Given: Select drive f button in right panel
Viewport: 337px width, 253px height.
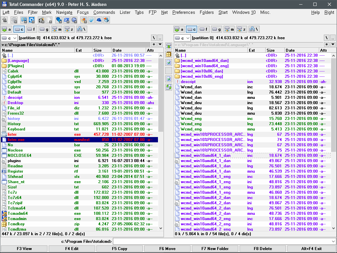Looking at the screenshot, I should pos(204,29).
